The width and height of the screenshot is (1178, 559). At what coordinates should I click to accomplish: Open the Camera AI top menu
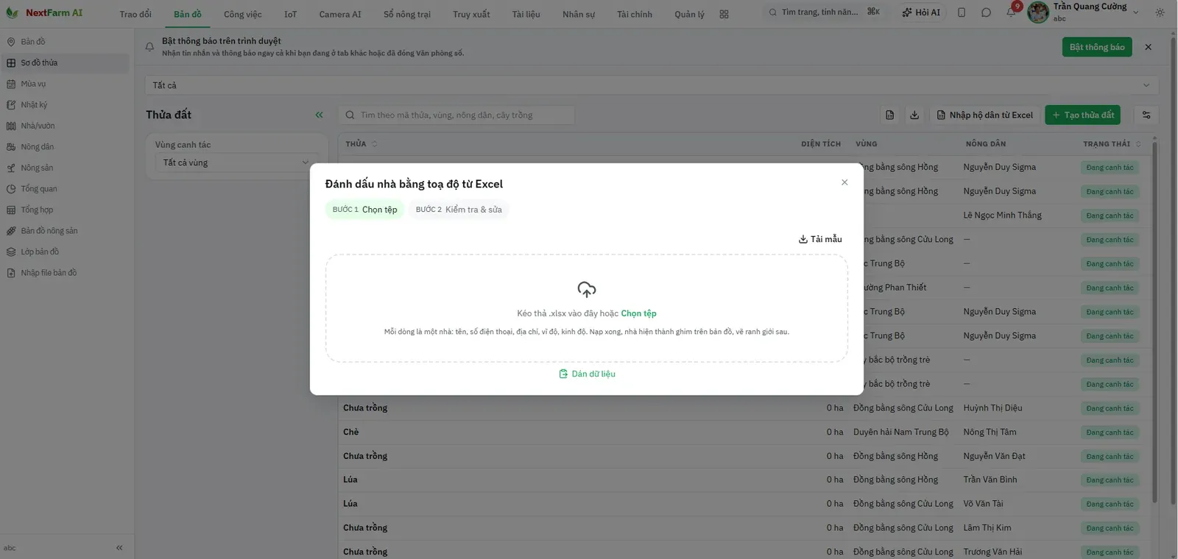(x=340, y=14)
